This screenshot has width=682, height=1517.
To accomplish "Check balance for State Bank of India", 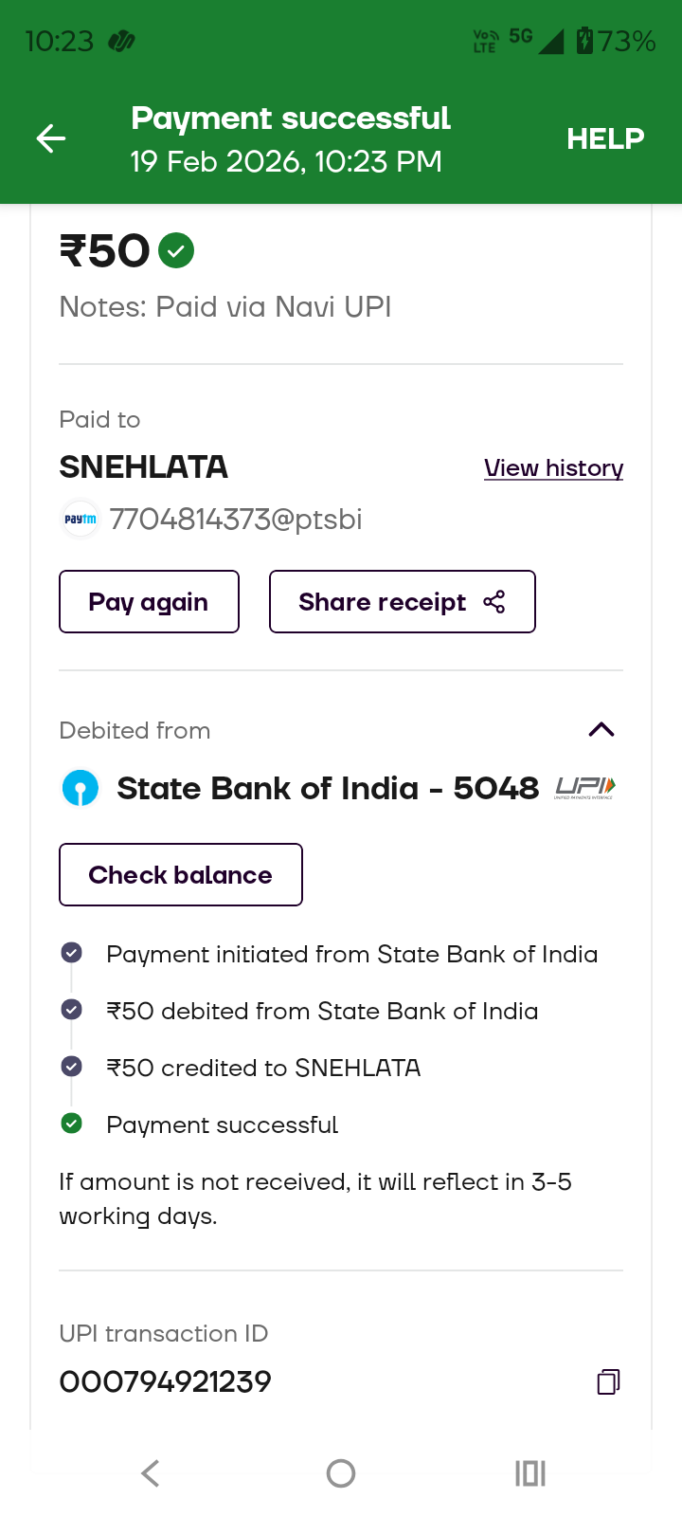I will (180, 875).
